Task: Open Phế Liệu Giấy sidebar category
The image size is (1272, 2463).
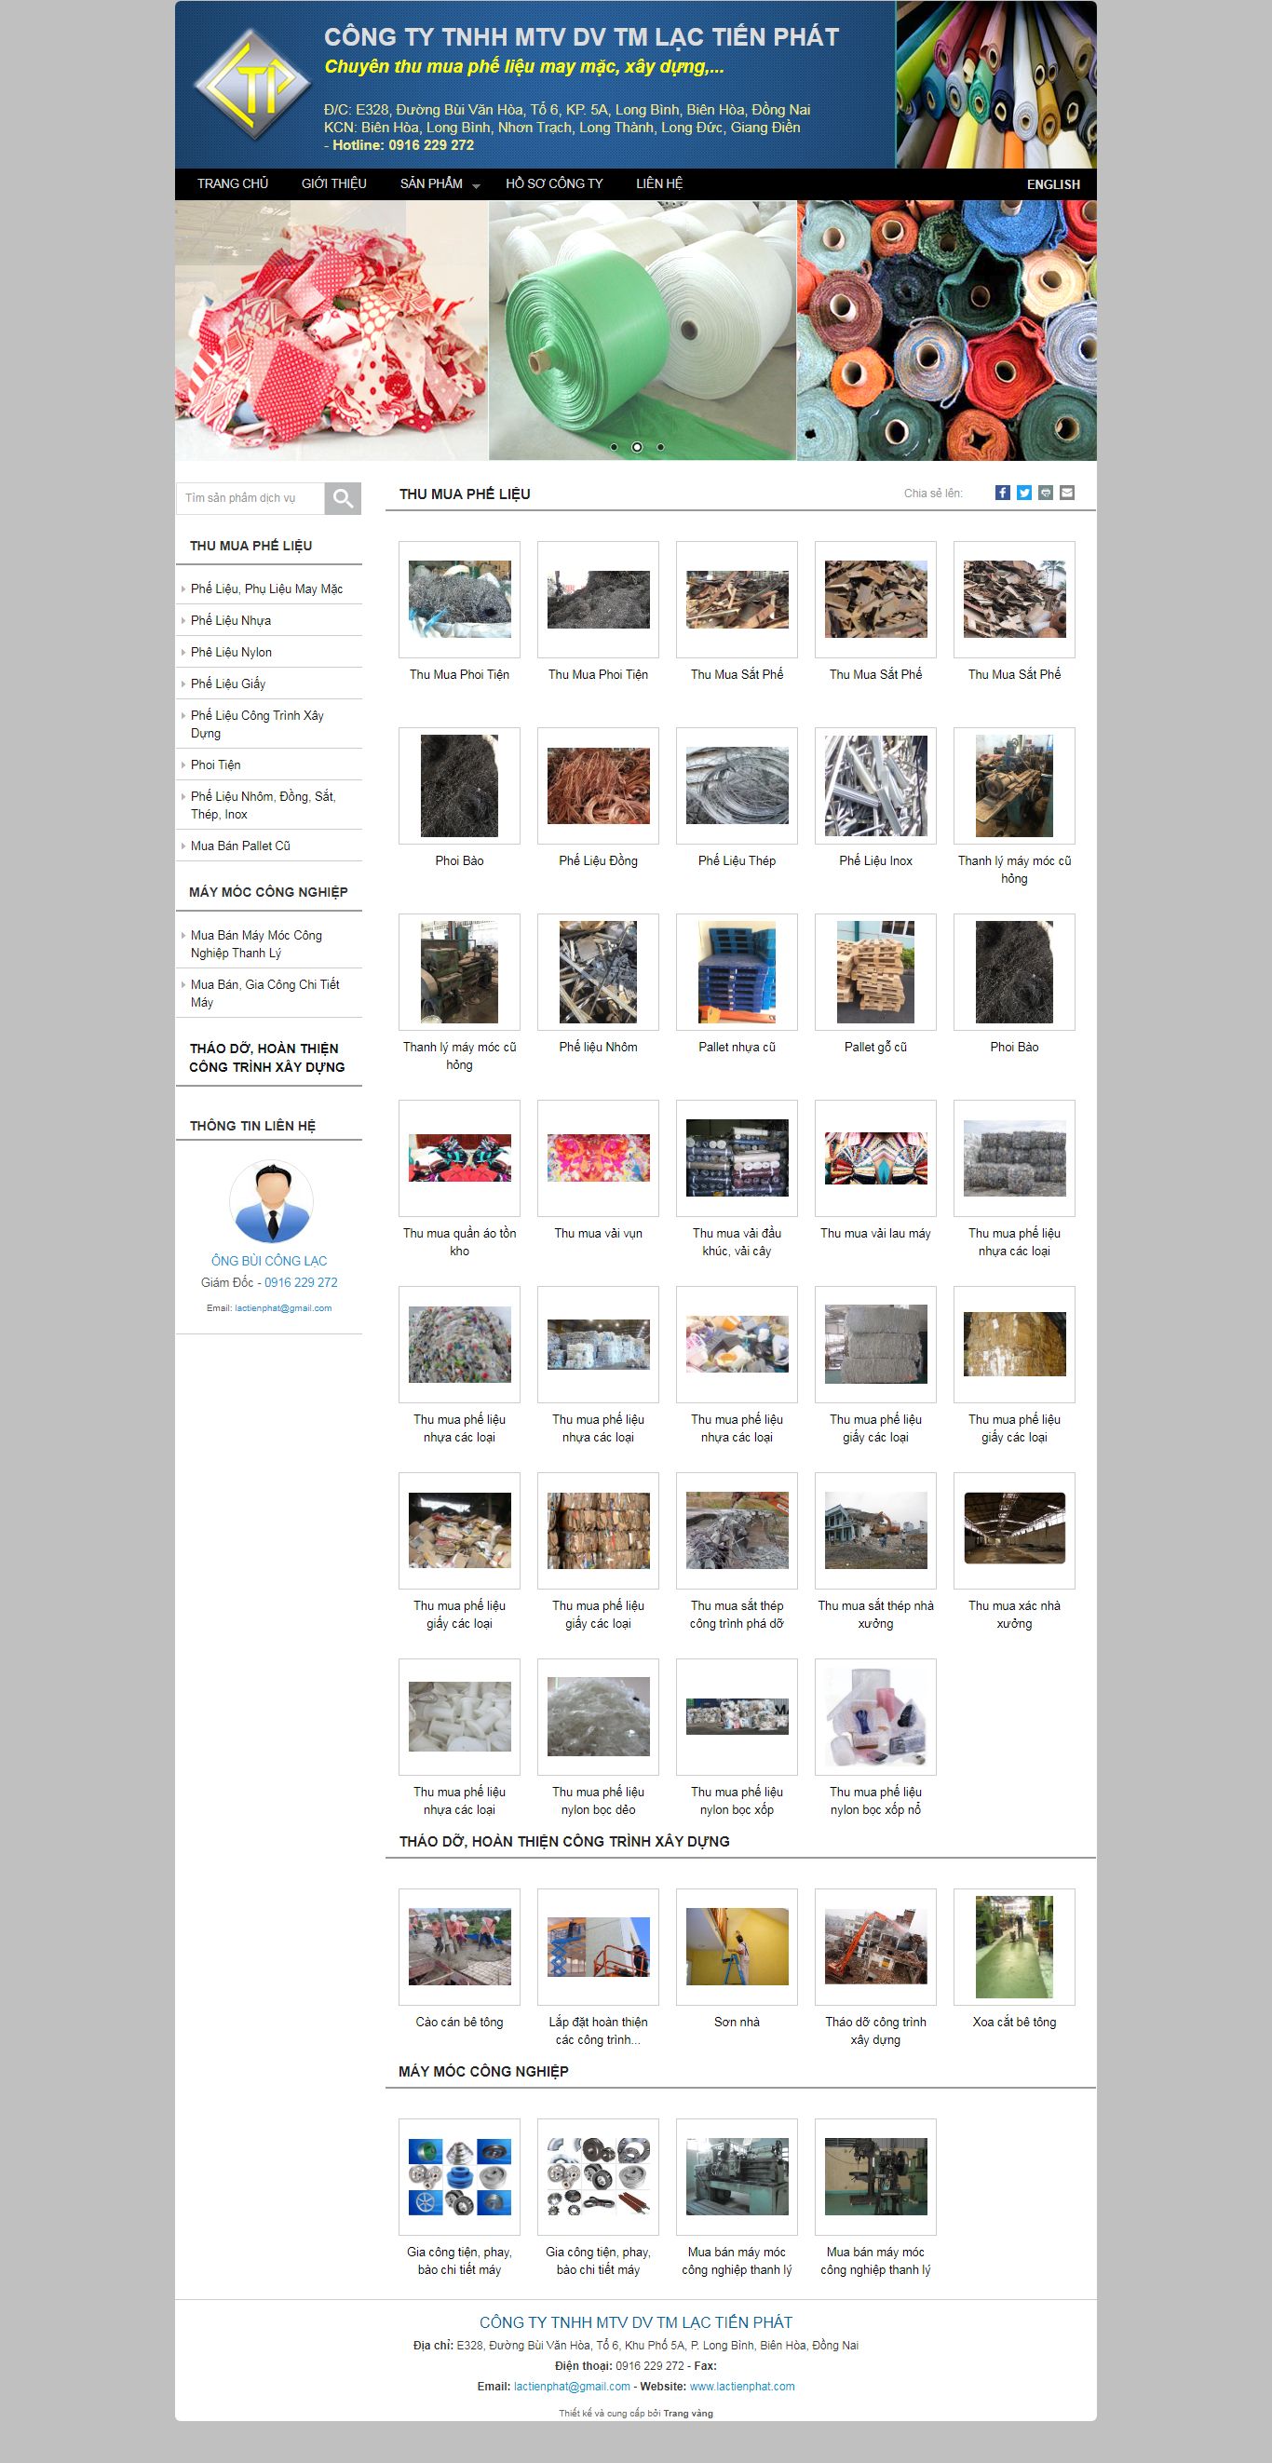Action: (227, 683)
